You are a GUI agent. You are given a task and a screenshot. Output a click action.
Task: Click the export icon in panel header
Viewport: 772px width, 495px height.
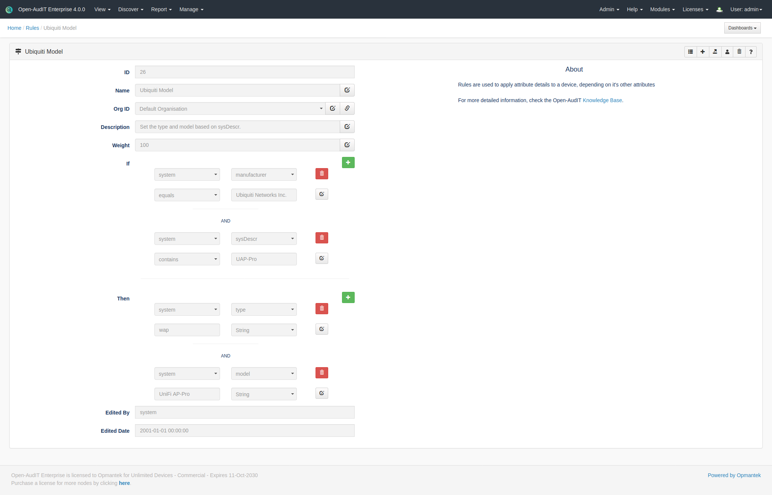coord(715,52)
